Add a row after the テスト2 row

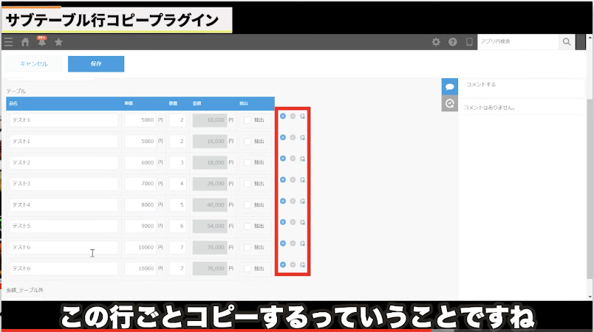(283, 158)
